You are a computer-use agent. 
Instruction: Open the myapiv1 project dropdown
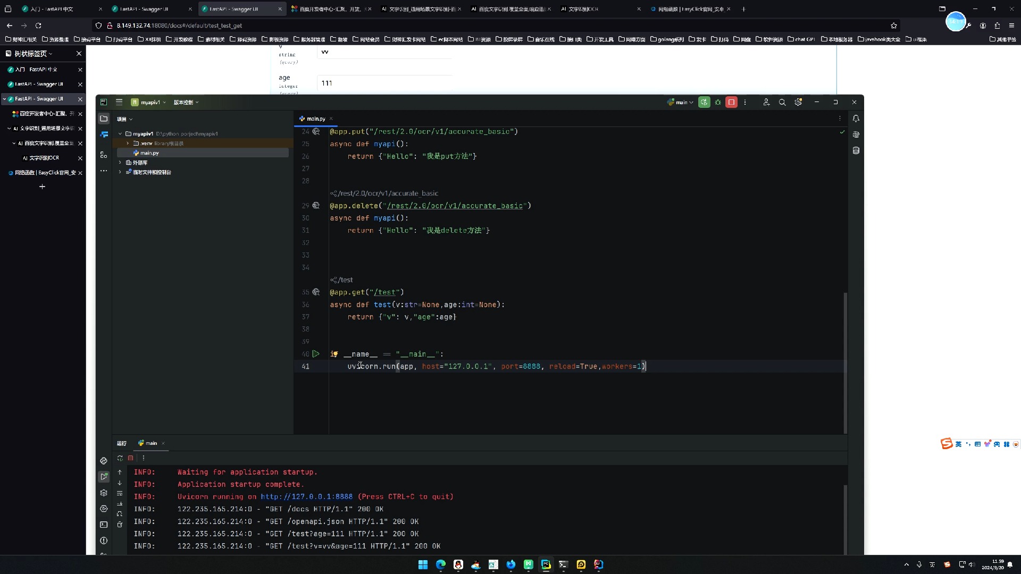click(x=149, y=102)
